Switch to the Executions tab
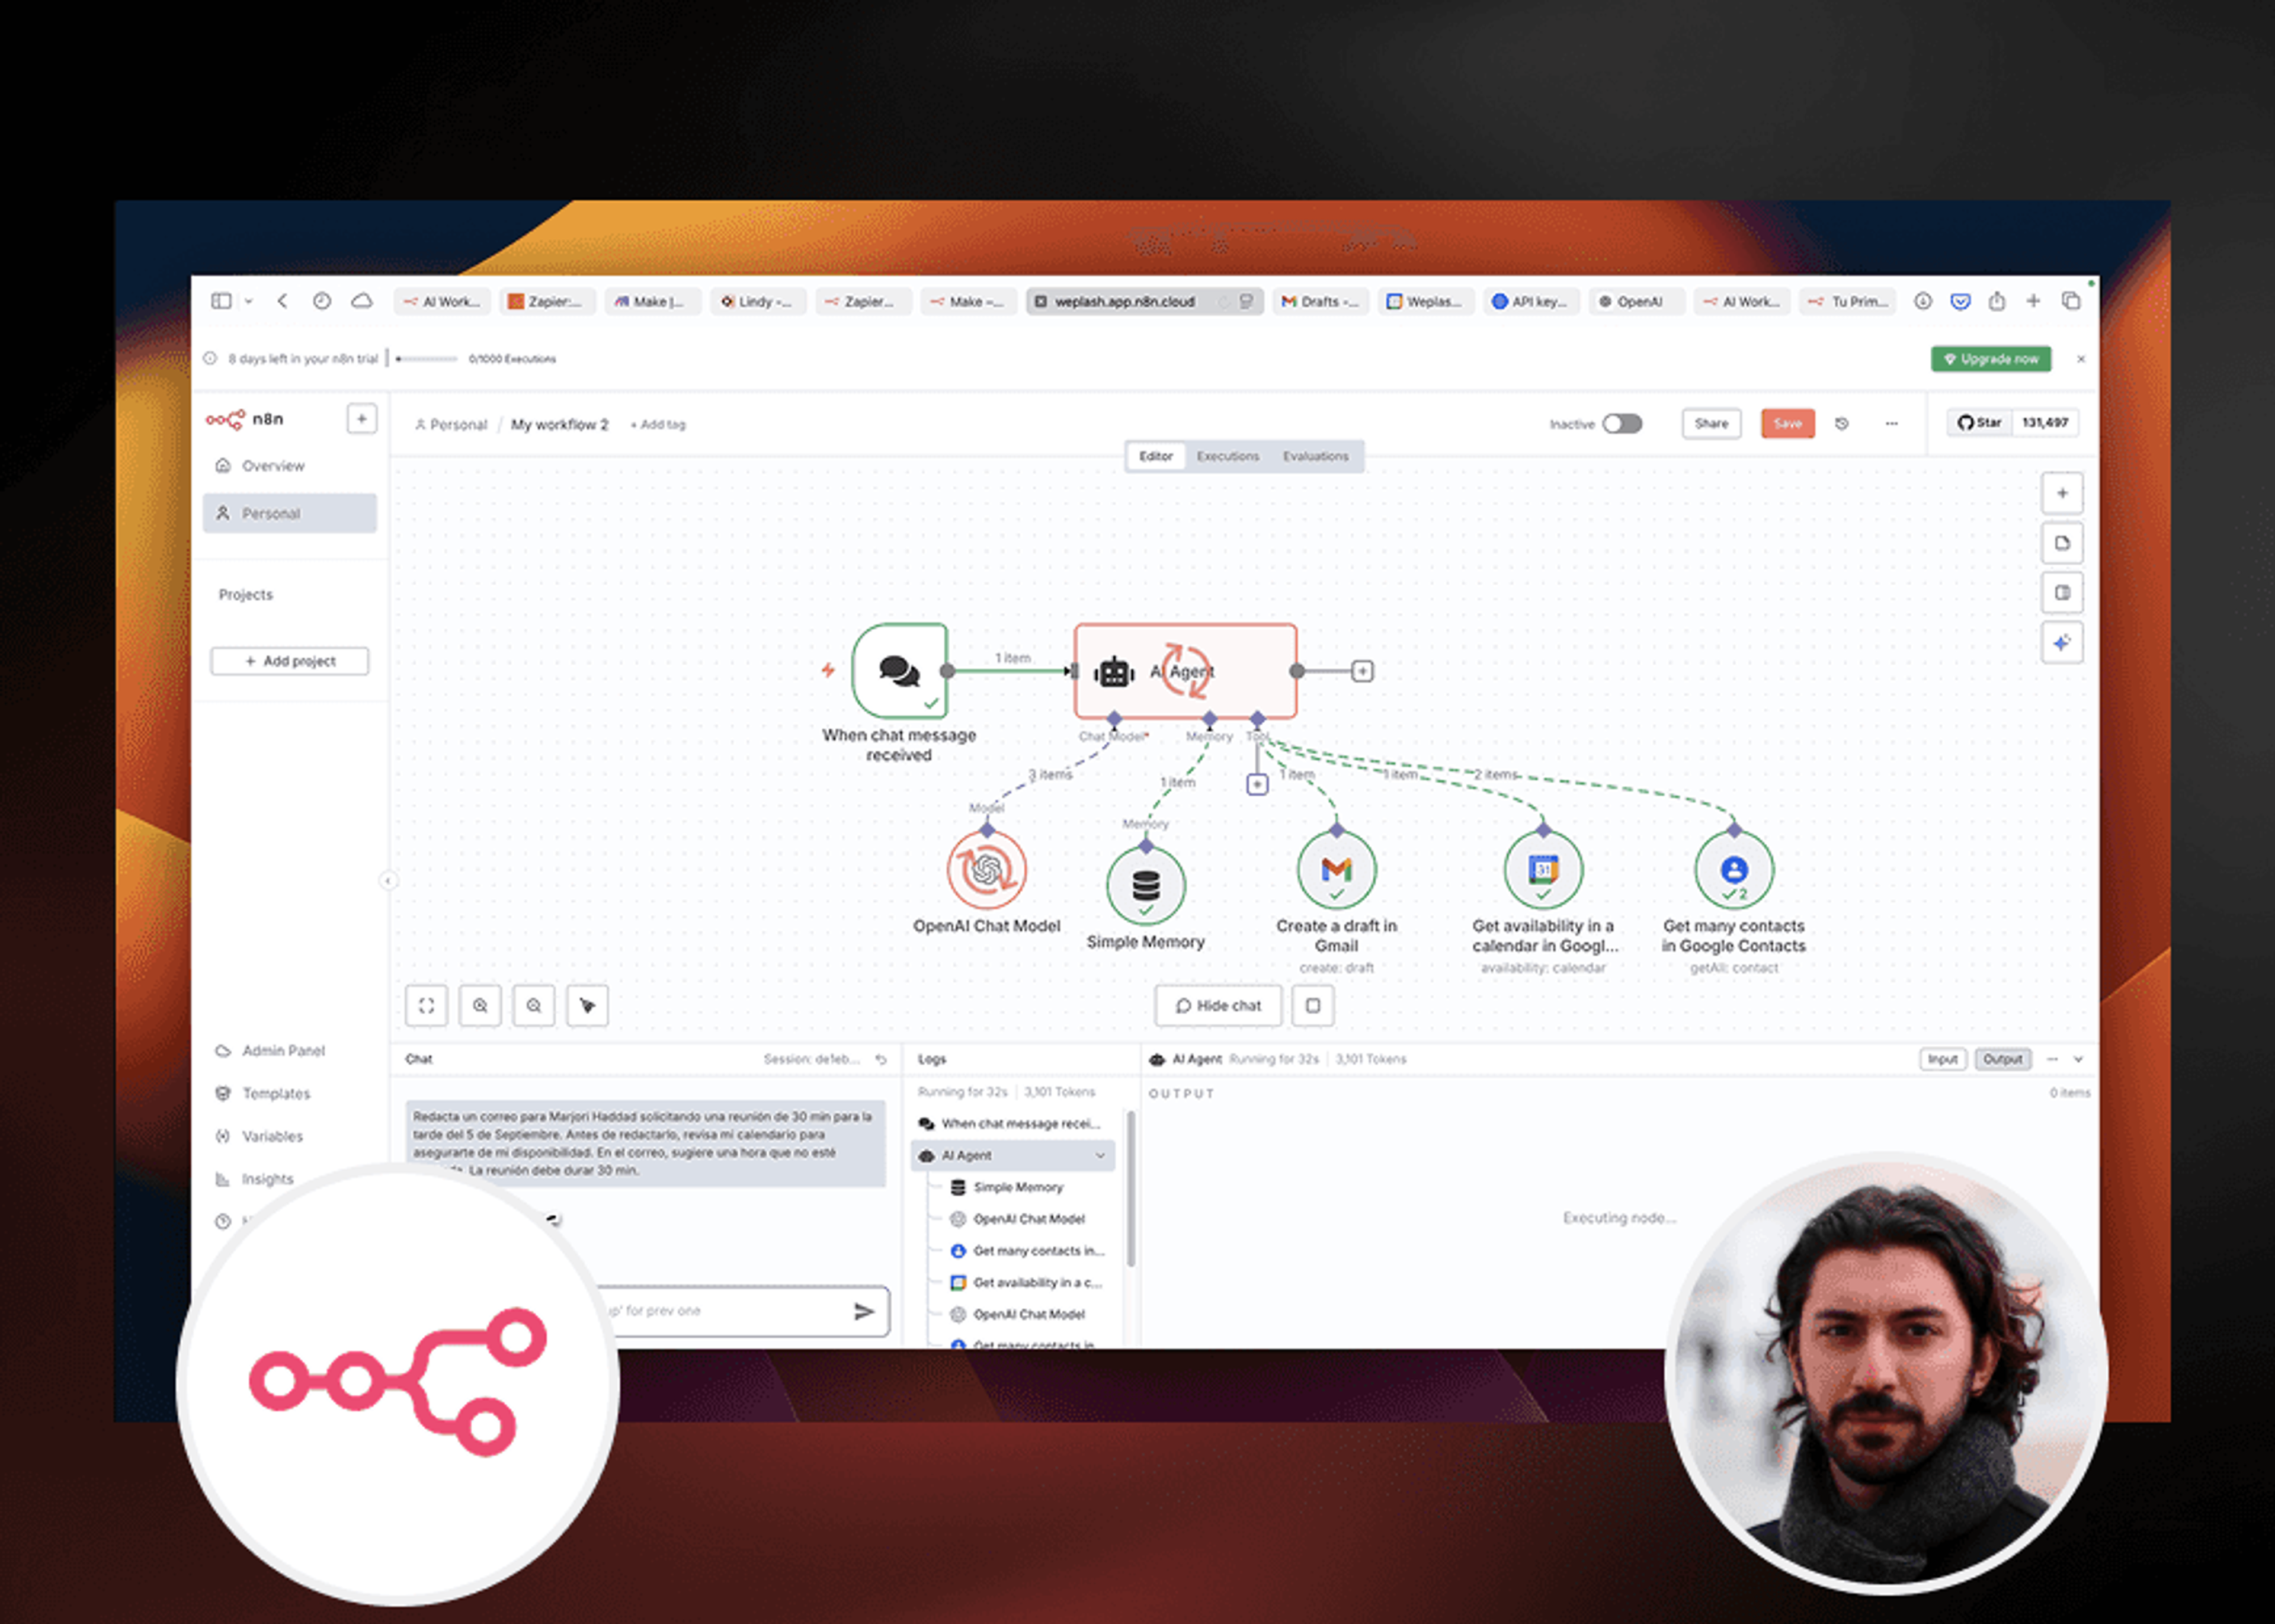The image size is (2275, 1624). 1228,456
